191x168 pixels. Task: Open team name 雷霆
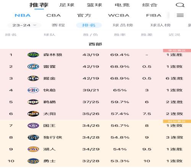(49, 67)
